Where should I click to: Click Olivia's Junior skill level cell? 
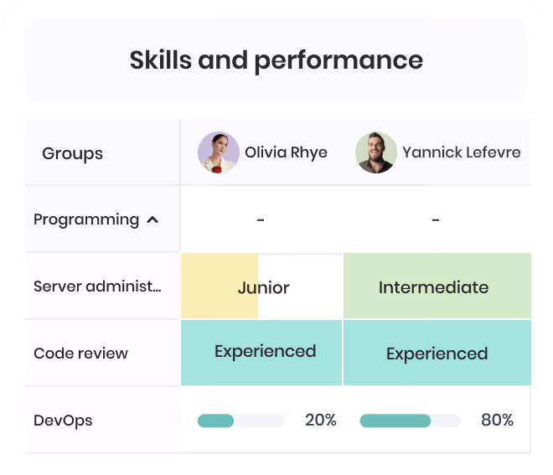coord(261,286)
